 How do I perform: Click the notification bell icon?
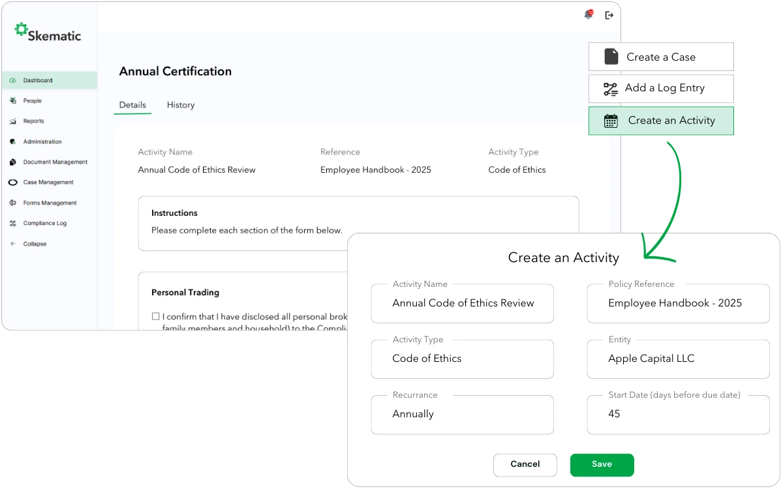click(x=589, y=15)
